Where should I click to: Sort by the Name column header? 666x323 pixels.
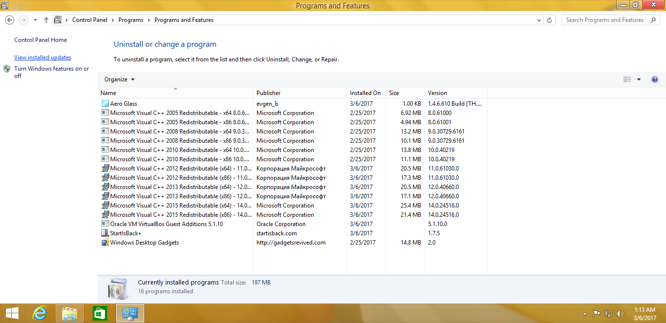[176, 93]
